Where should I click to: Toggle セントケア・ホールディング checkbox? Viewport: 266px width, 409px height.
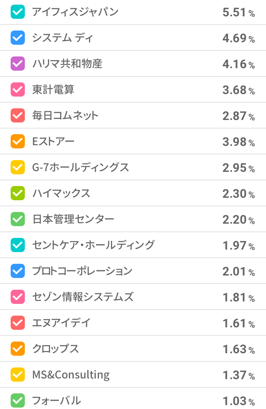(x=18, y=245)
